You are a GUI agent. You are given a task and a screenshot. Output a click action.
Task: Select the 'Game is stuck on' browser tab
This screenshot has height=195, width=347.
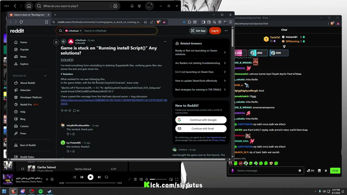click(x=29, y=15)
